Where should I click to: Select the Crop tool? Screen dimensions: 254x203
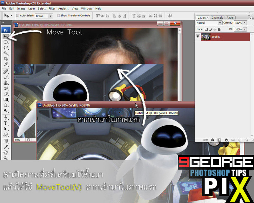[x=6, y=59]
